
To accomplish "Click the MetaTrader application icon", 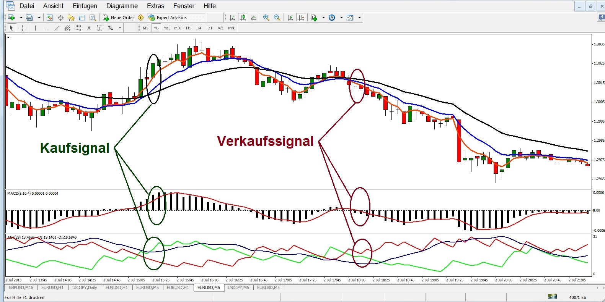I will [10, 6].
